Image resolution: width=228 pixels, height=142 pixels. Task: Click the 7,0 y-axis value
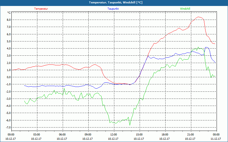click(9, 27)
